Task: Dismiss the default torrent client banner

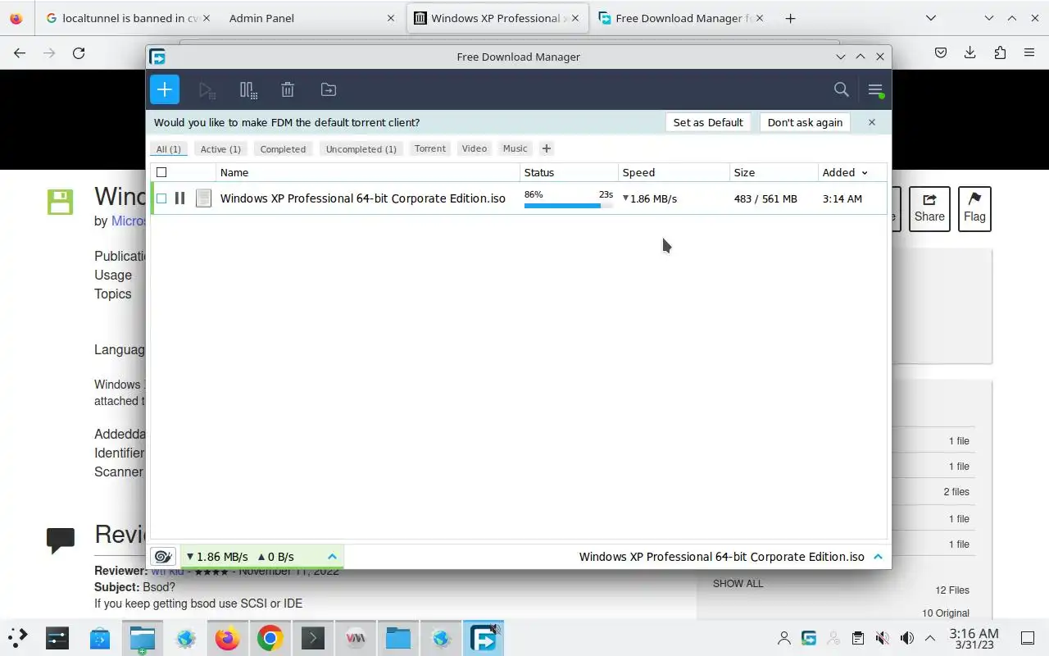Action: (872, 122)
